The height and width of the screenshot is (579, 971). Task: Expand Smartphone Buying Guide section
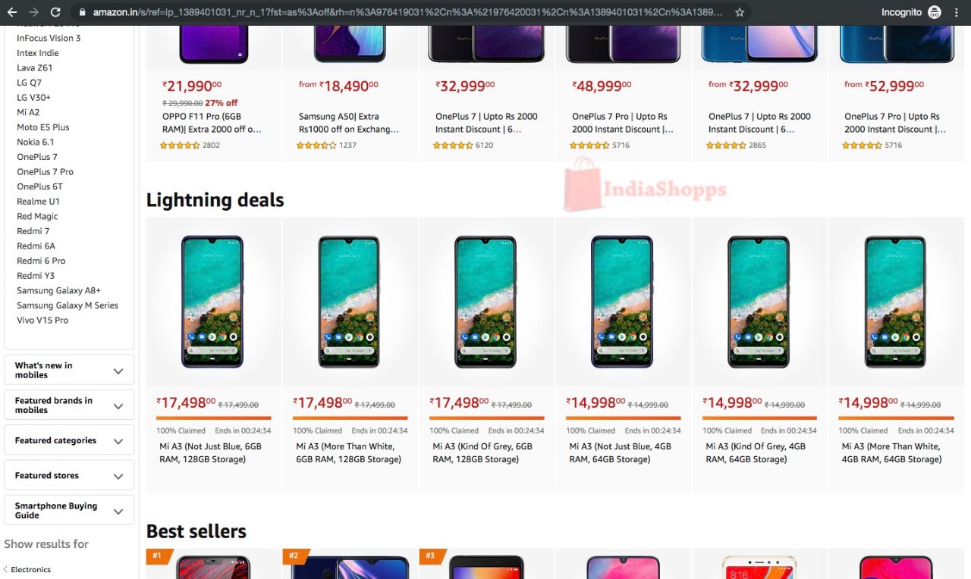click(69, 511)
